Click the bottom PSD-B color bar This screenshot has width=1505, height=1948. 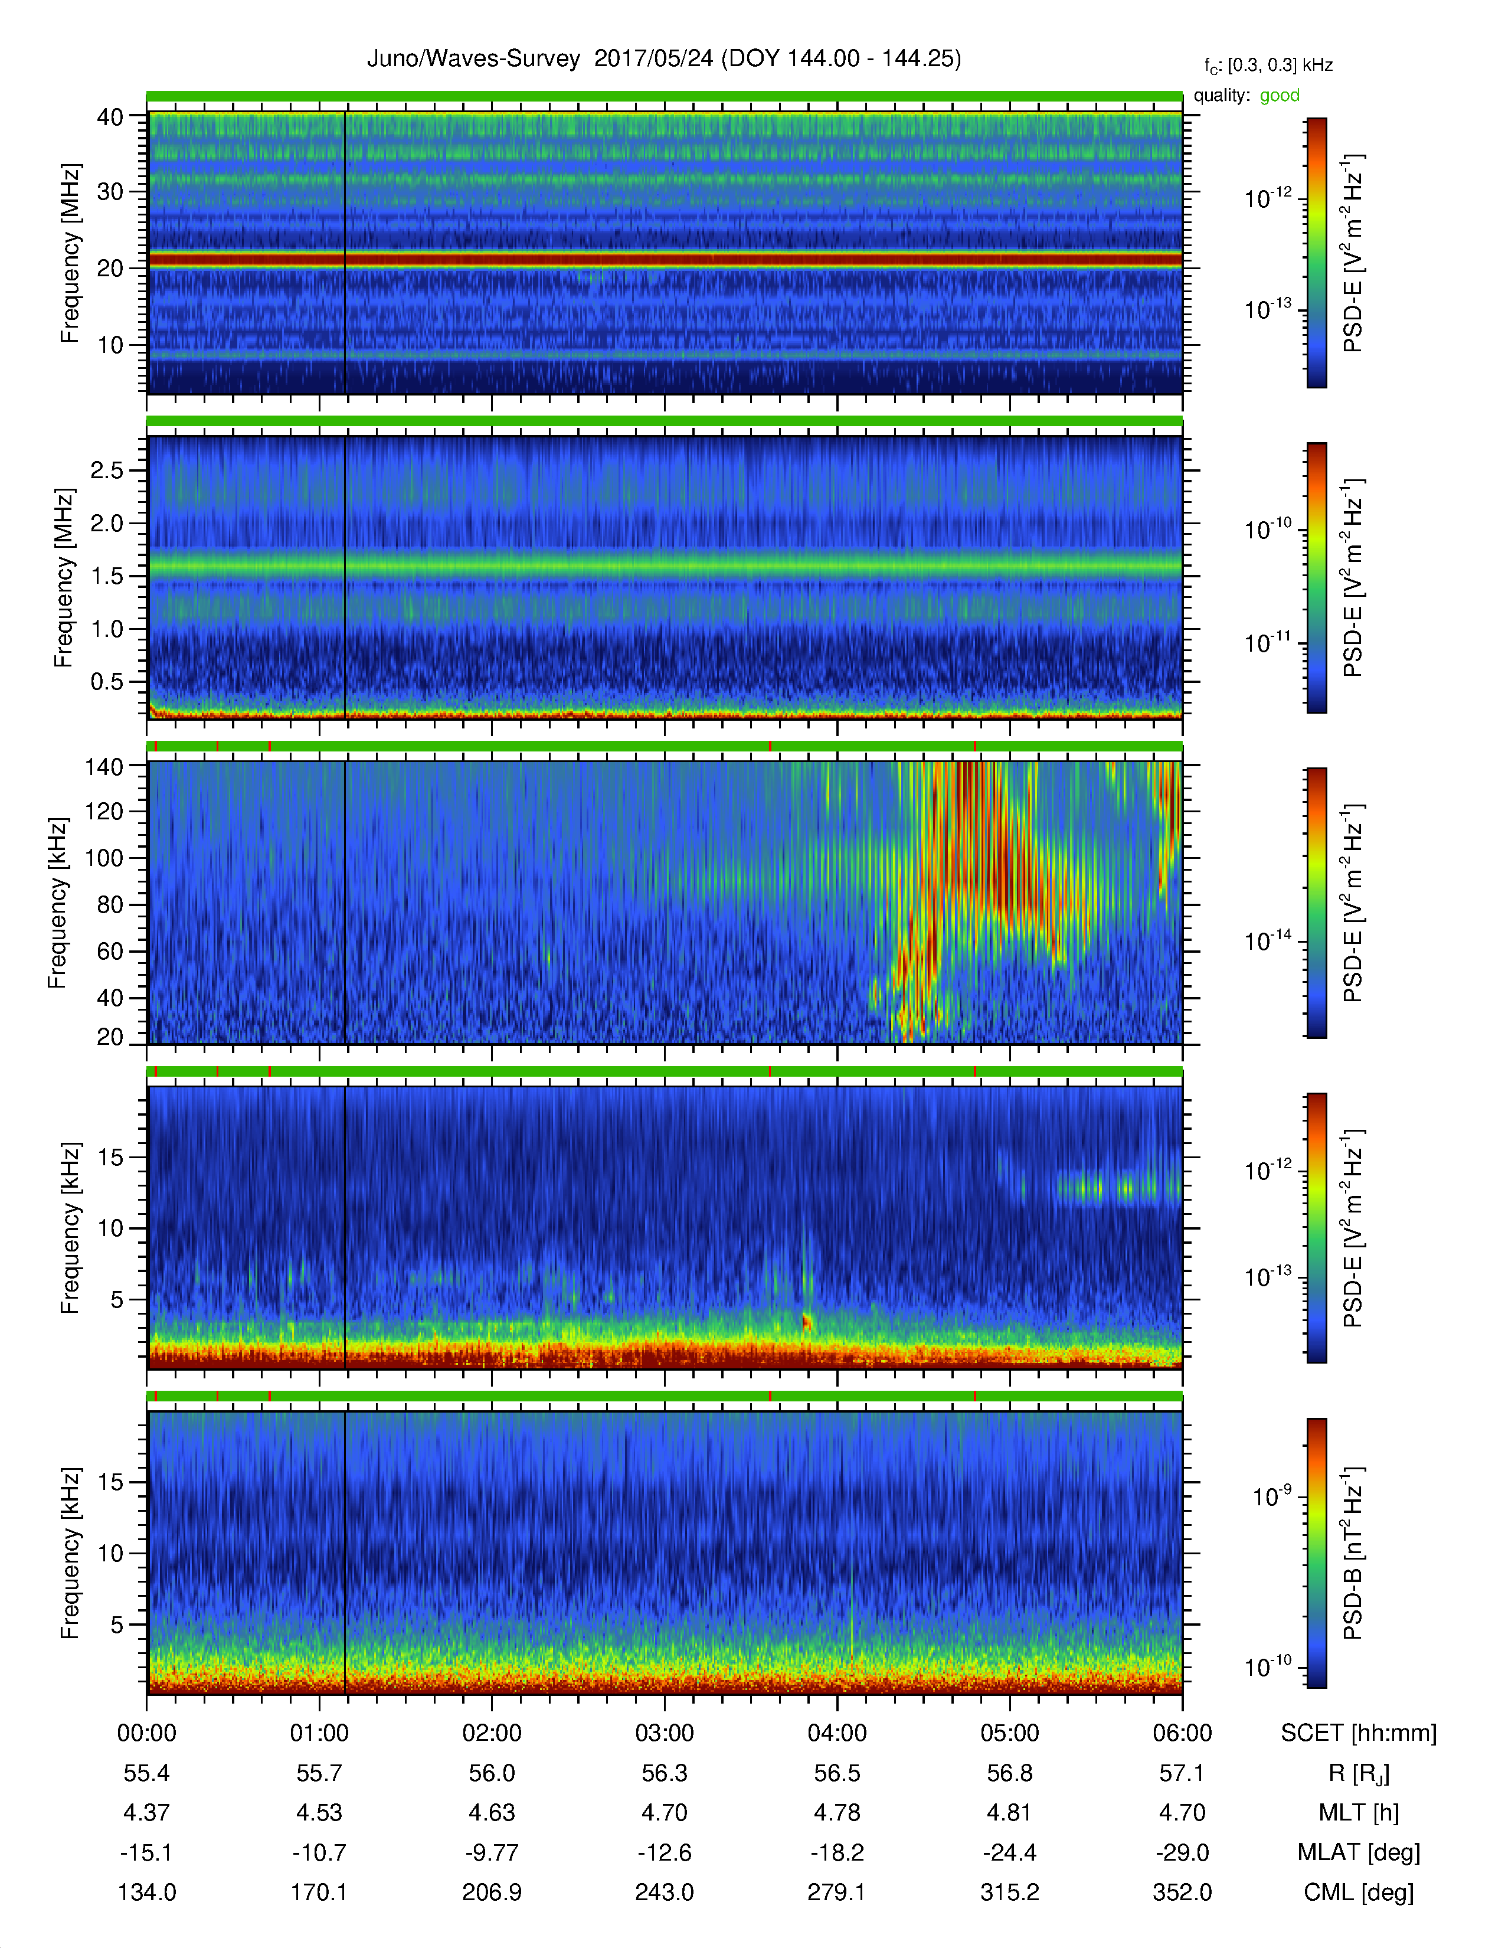point(1316,1553)
